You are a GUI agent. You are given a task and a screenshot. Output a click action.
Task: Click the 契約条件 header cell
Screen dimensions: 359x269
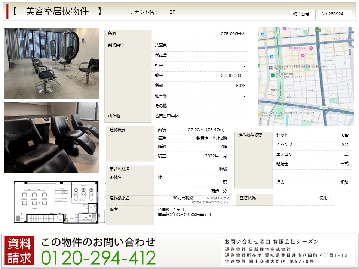pyautogui.click(x=128, y=76)
